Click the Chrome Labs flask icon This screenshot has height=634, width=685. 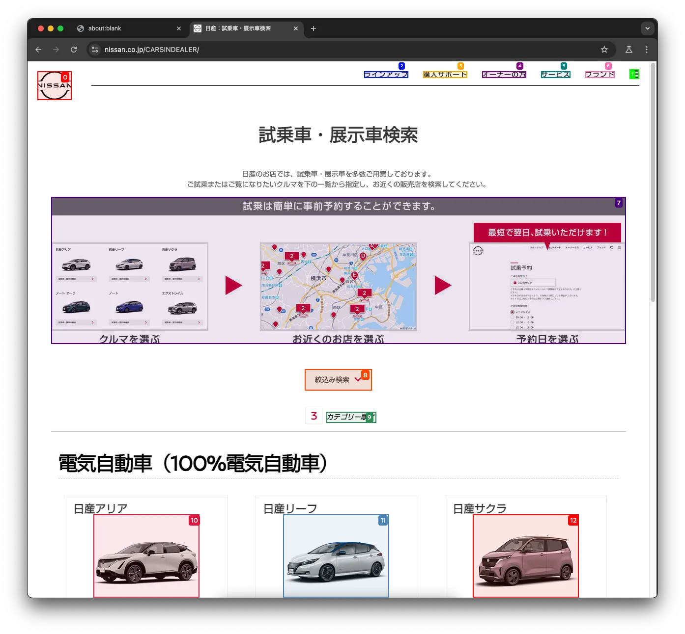tap(629, 50)
